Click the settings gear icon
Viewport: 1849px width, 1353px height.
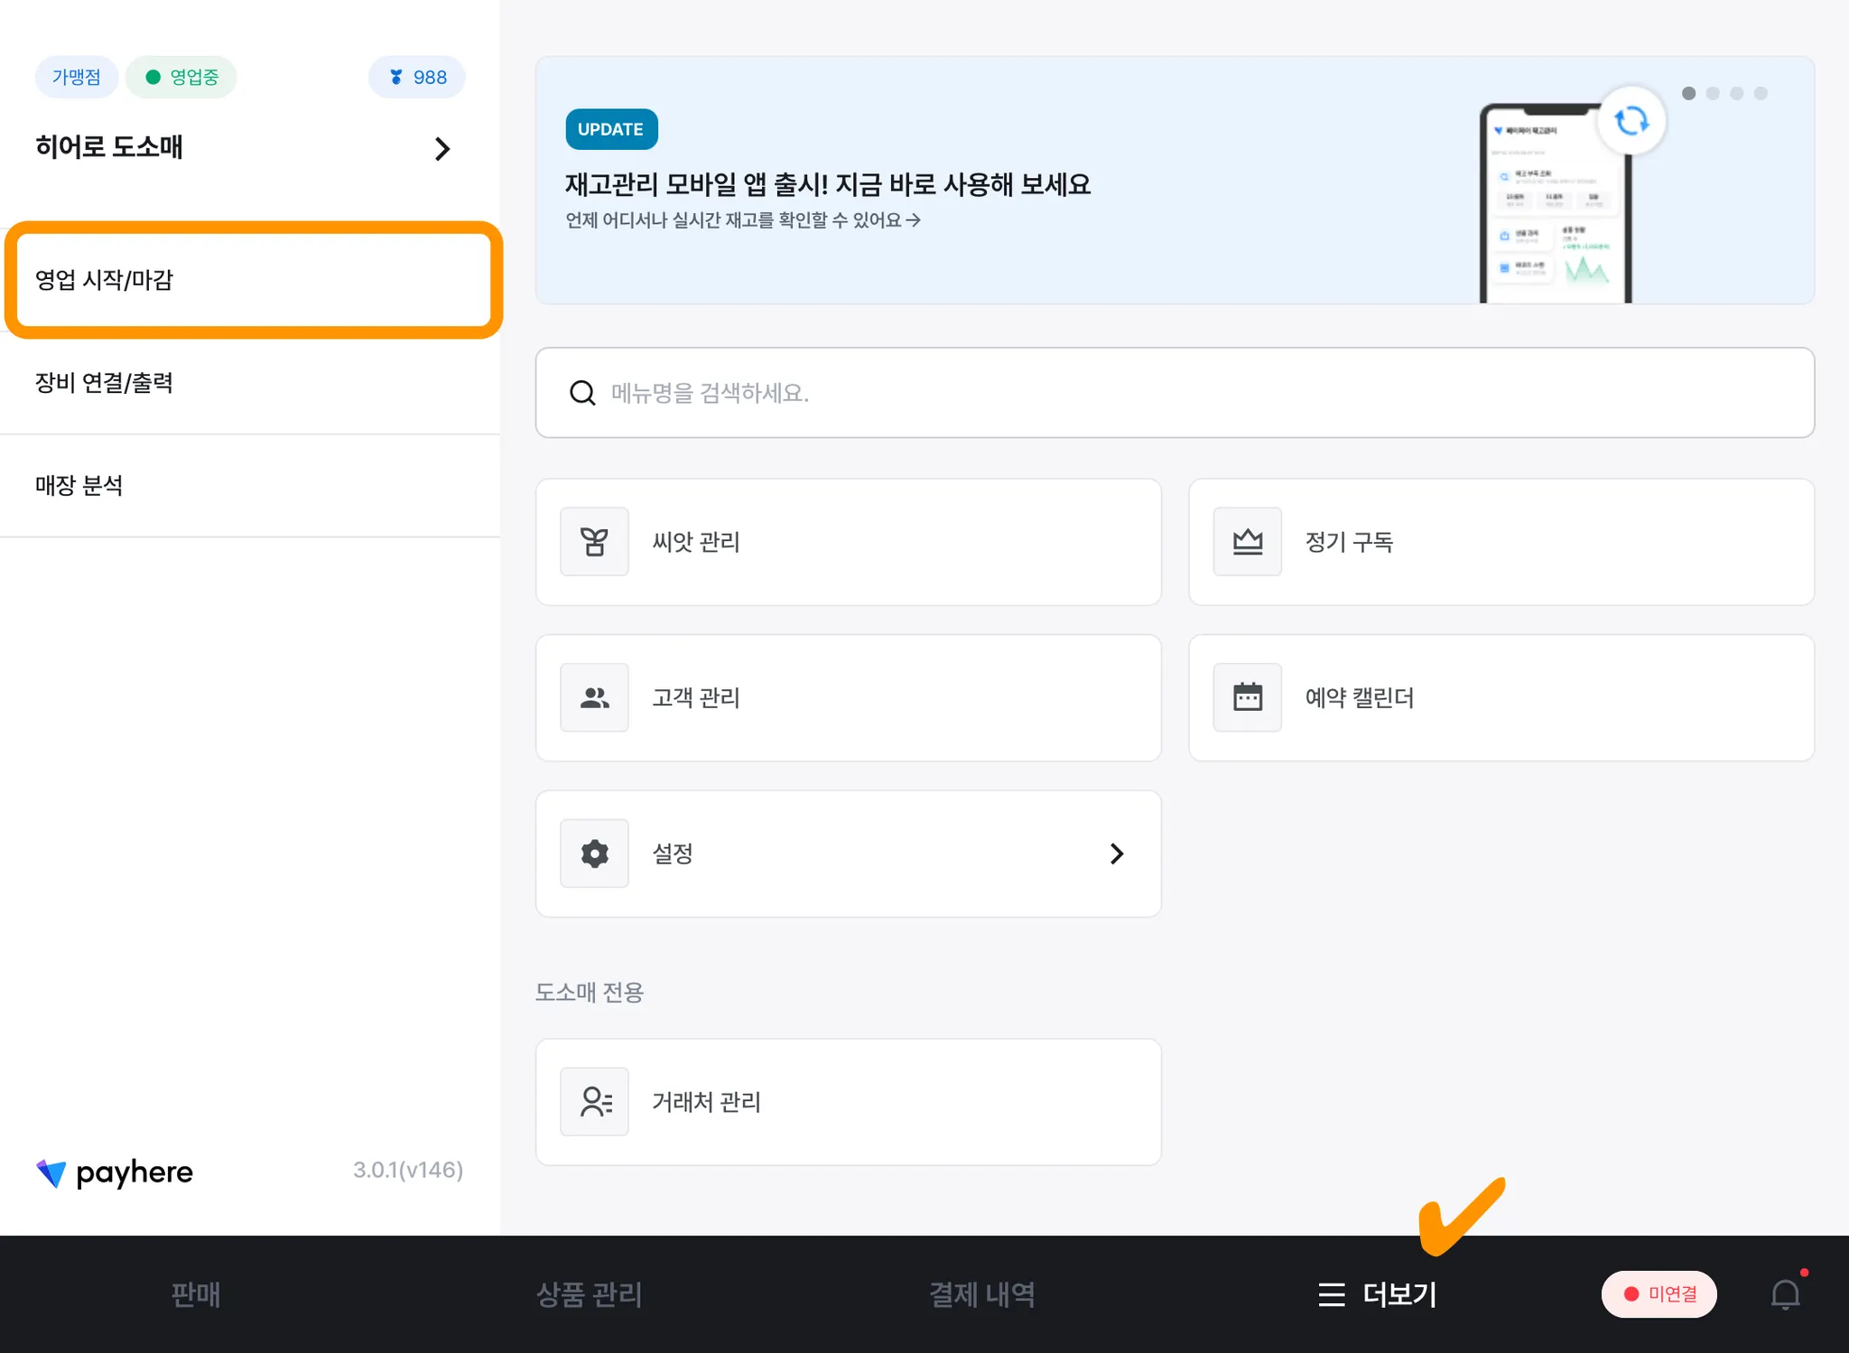594,854
